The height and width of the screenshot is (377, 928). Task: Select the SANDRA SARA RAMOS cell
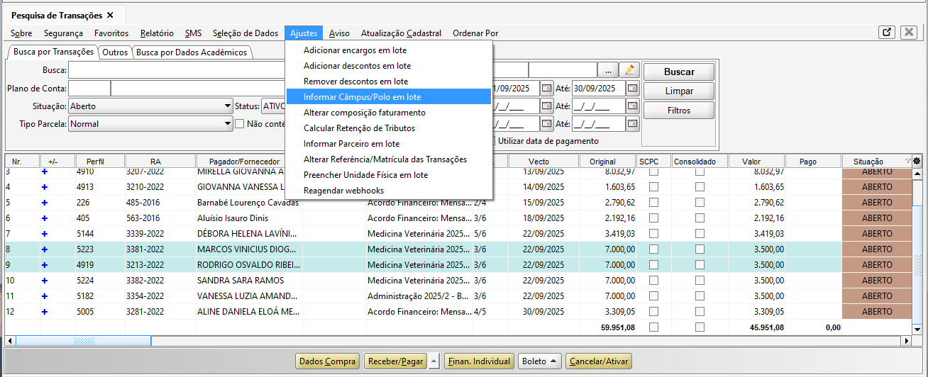[x=249, y=281]
